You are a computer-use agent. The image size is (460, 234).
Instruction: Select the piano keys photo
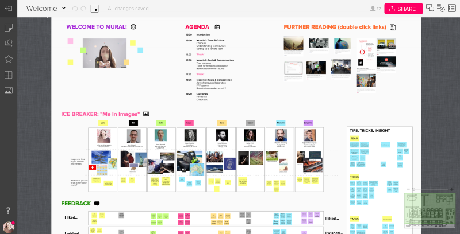click(167, 168)
